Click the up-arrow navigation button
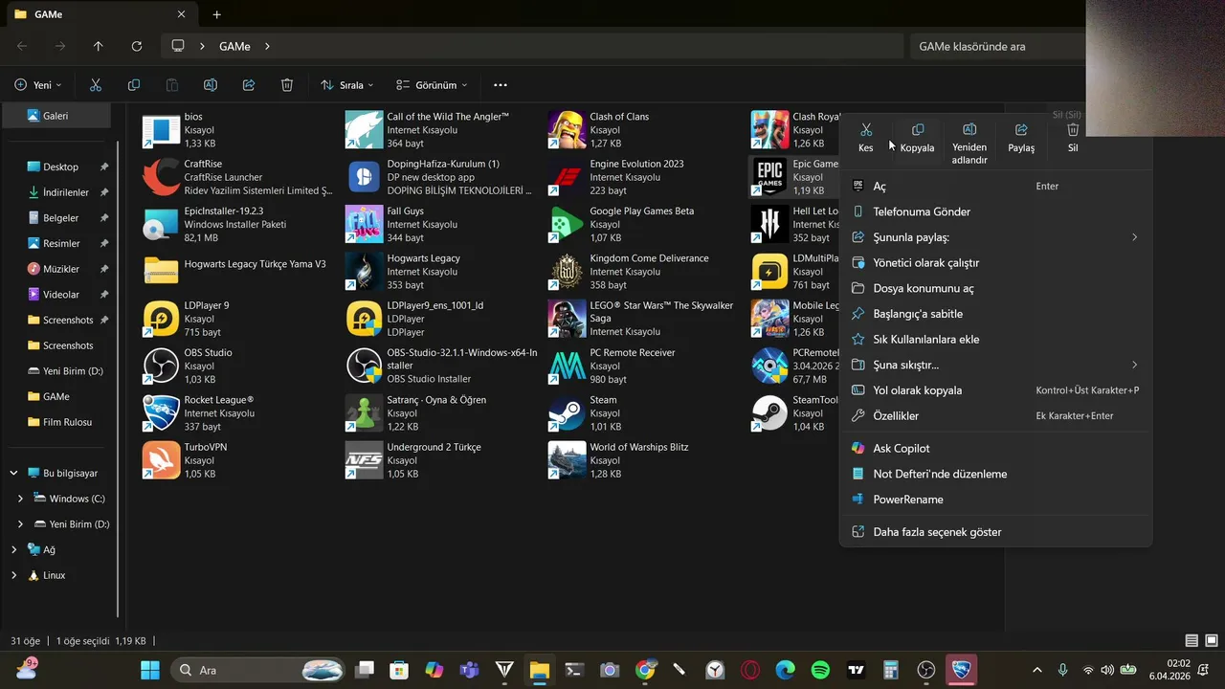 [98, 46]
